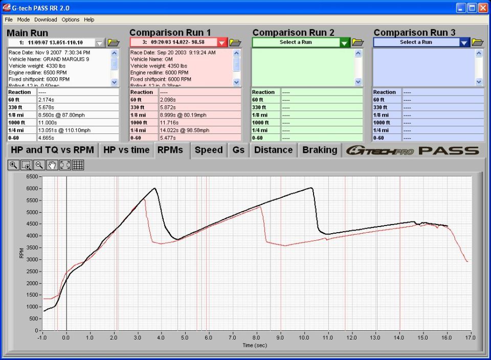Image resolution: width=491 pixels, height=360 pixels.
Task: Click Main Run 0-60 value '4.665s'
Action: pos(46,138)
